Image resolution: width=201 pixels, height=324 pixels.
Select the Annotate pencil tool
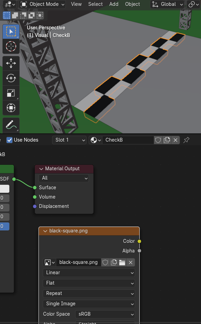[x=11, y=125]
